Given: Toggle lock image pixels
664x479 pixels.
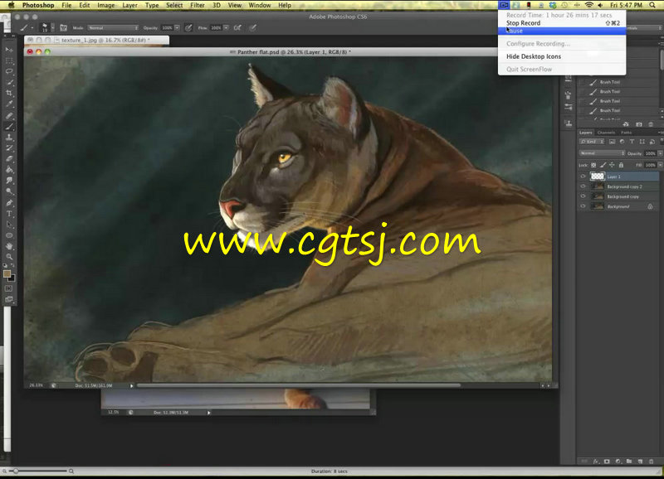Looking at the screenshot, I should pos(603,165).
